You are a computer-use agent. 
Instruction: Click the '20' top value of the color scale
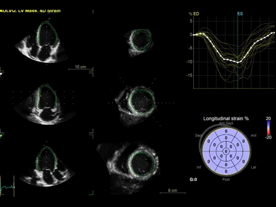[x=269, y=118]
